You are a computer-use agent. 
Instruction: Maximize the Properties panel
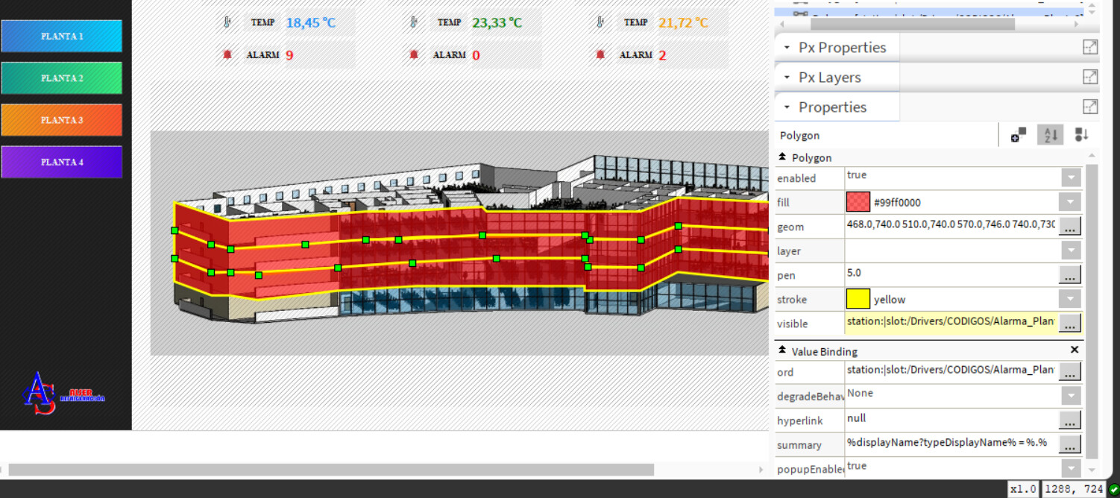1090,107
